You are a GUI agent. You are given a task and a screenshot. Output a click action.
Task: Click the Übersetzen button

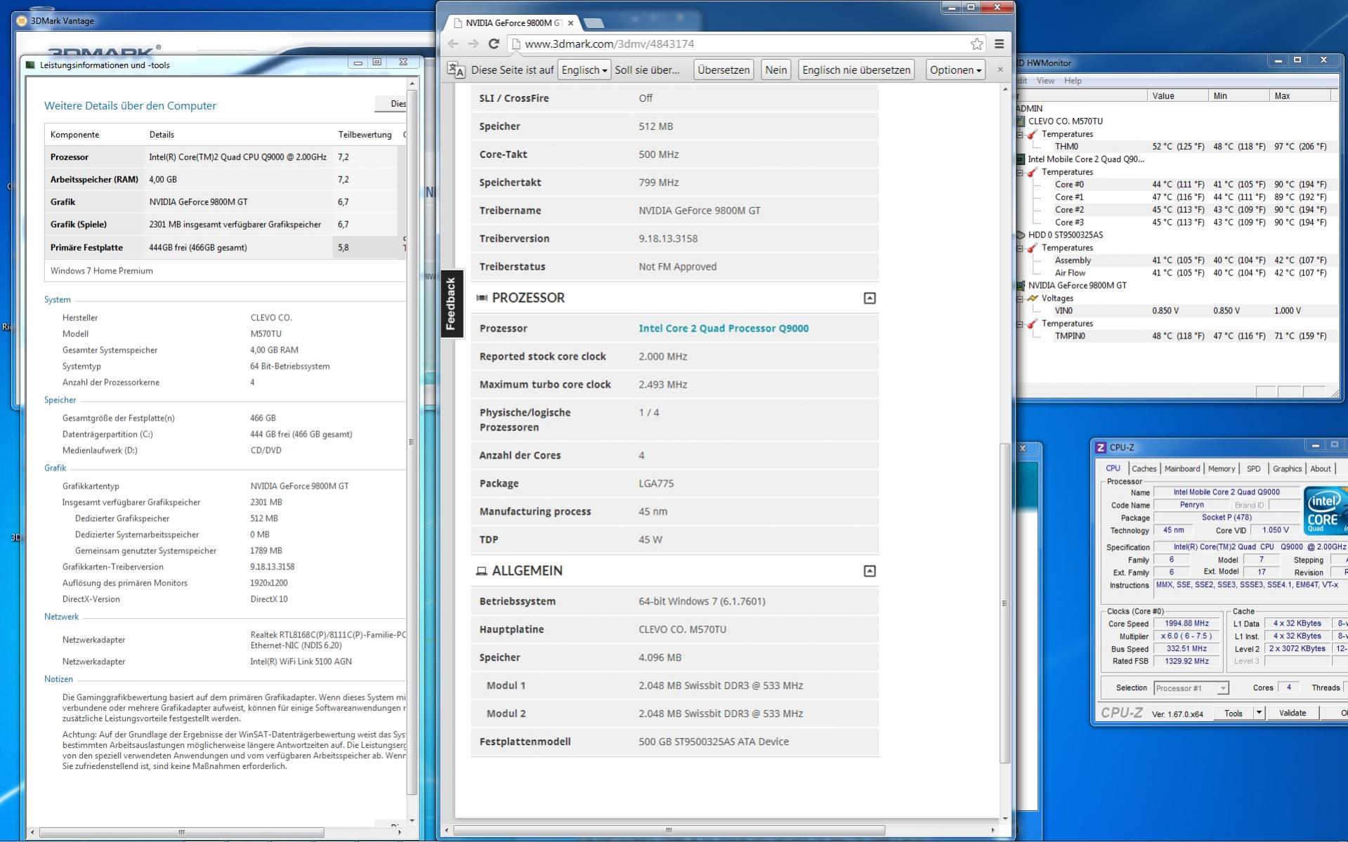724,70
